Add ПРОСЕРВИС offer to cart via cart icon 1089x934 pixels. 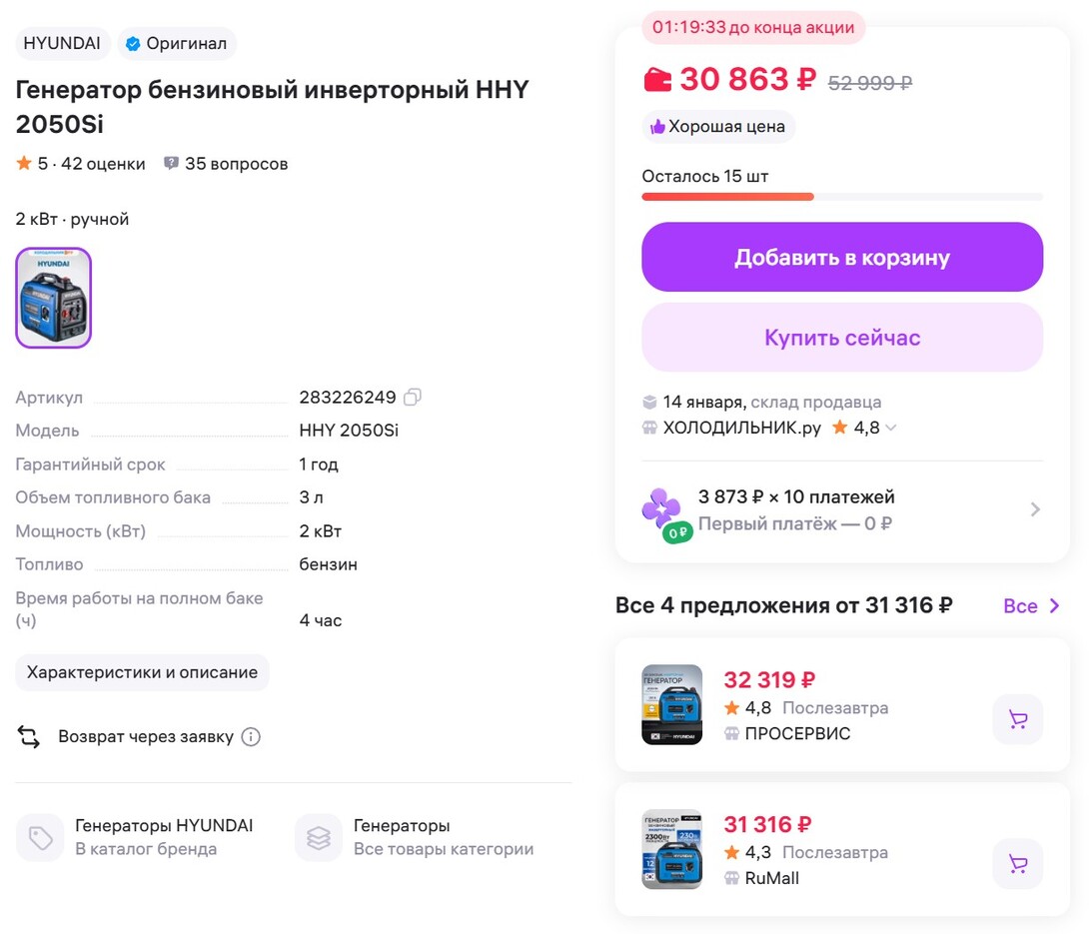point(1017,719)
